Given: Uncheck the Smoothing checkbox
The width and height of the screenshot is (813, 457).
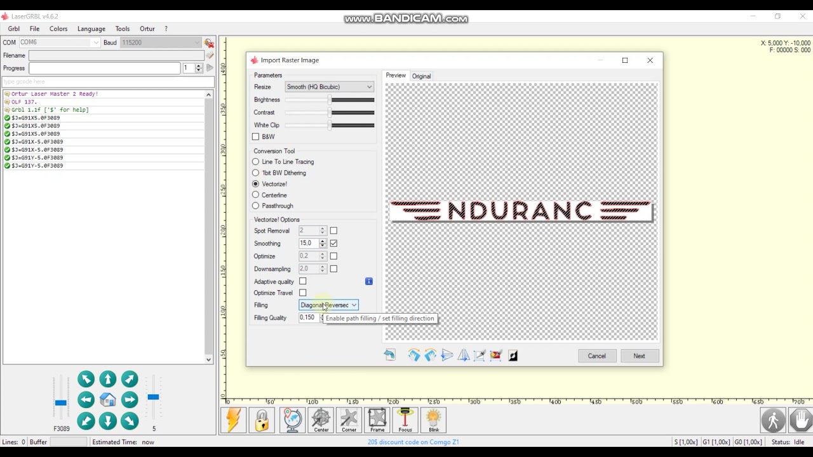Looking at the screenshot, I should click(x=333, y=243).
